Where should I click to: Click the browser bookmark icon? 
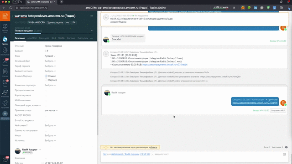(234, 8)
